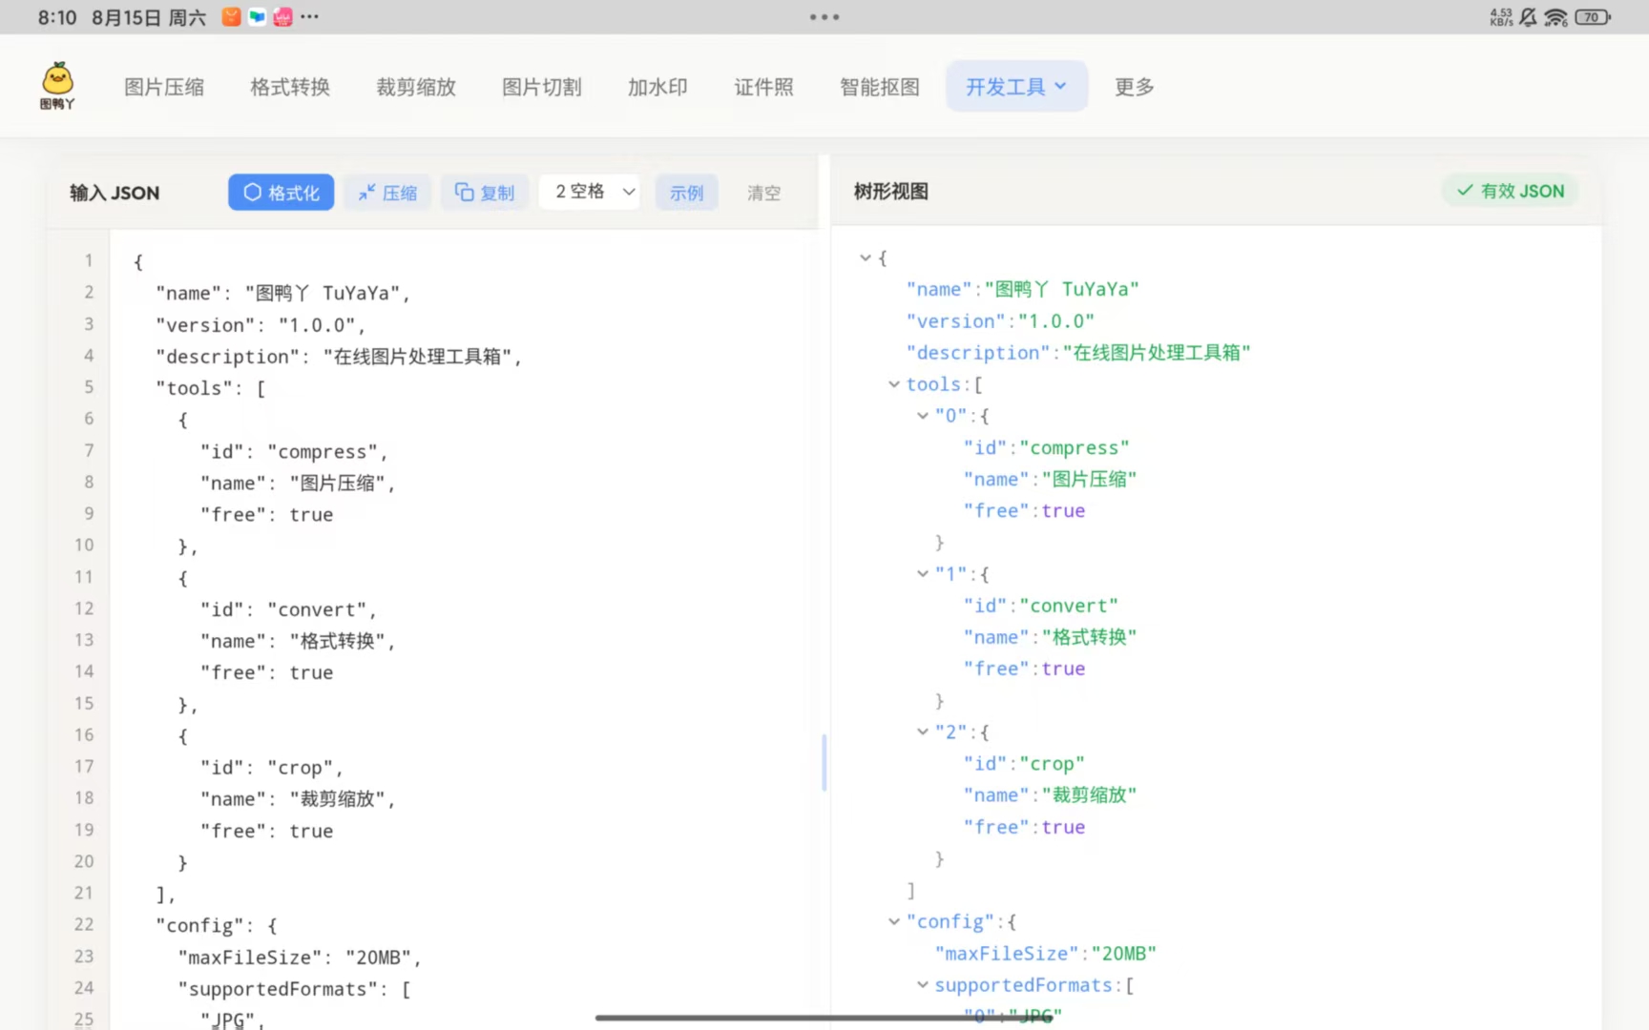Tap the blue chat app icon in status bar
The image size is (1649, 1030).
click(x=257, y=17)
